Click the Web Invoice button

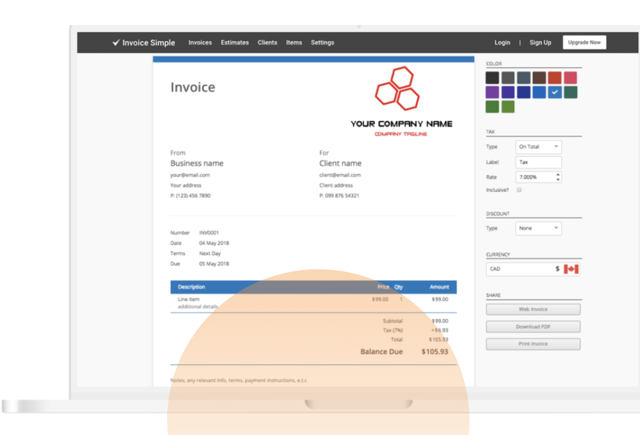(x=532, y=309)
